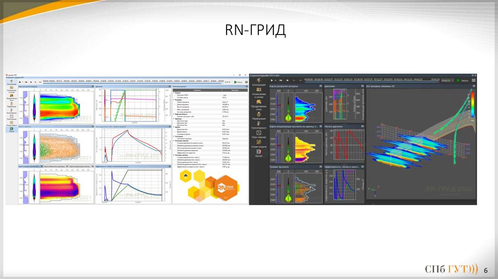
Task: Open Транспорт проппанта panel menu, light window
Action: click(x=93, y=126)
